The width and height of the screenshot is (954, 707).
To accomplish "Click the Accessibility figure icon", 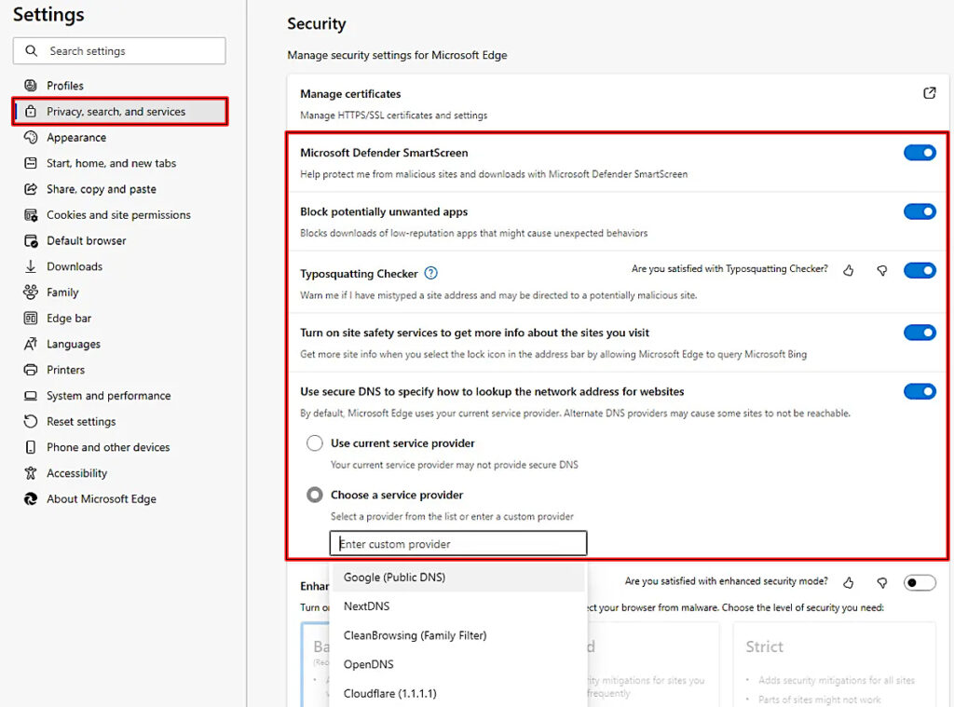I will [x=31, y=473].
